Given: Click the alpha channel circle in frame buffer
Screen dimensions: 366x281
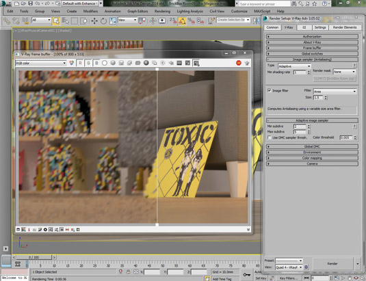Looking at the screenshot, I should [x=105, y=63].
